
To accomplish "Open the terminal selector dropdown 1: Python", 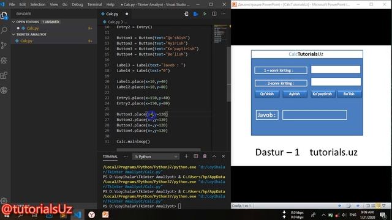I will (156, 156).
